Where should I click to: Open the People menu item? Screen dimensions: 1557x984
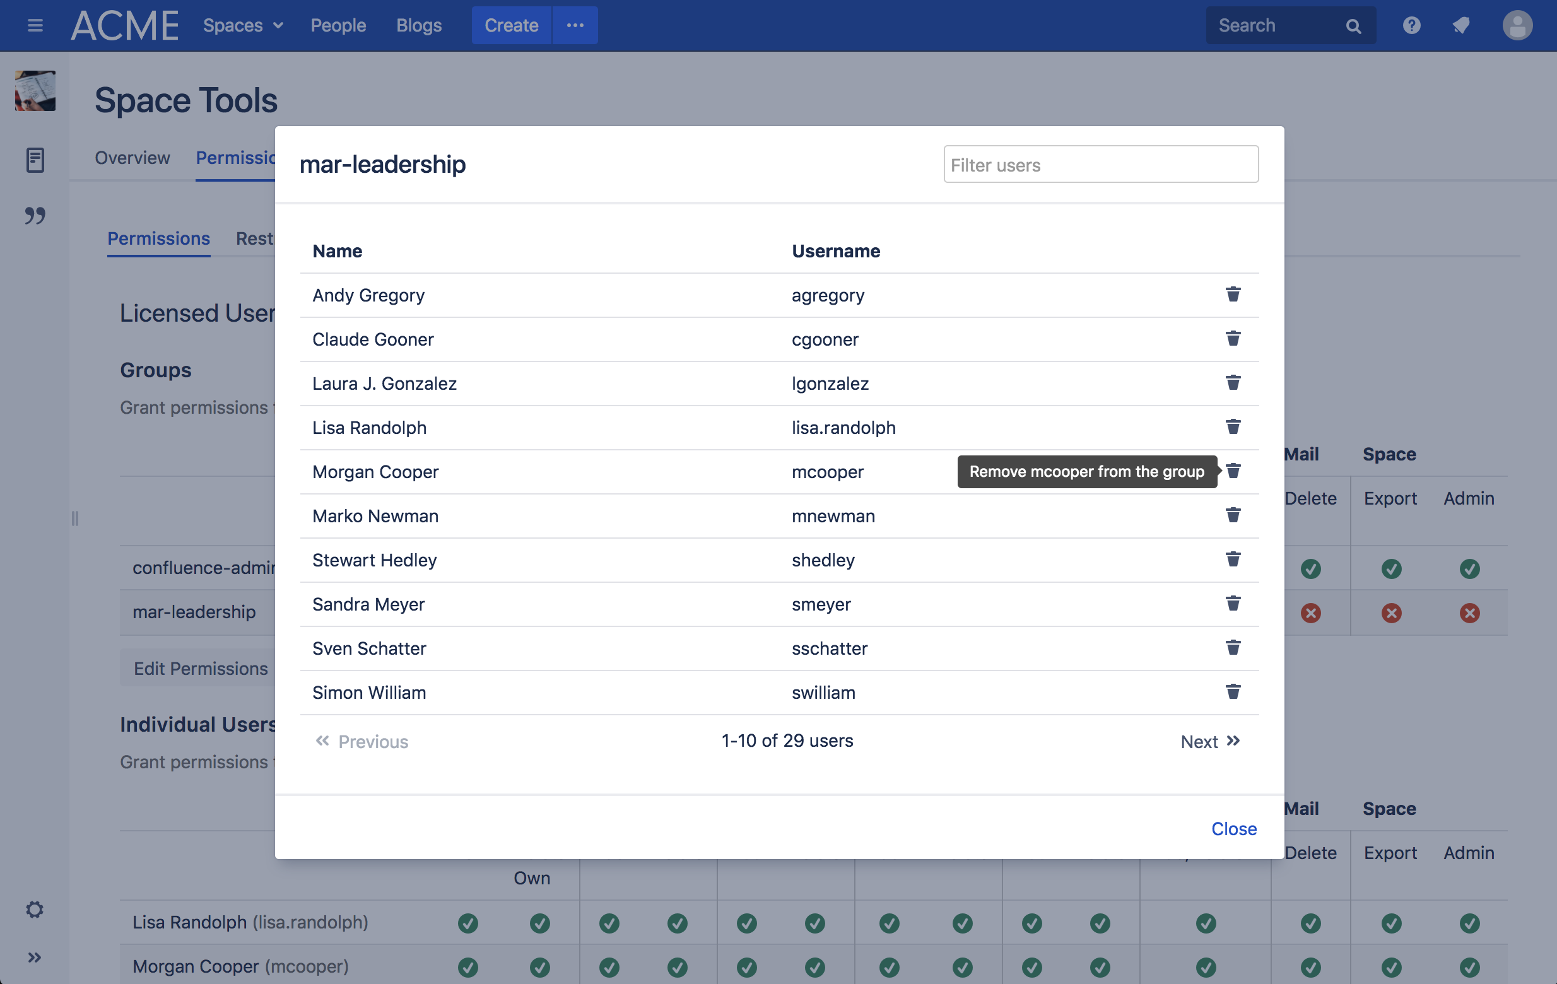(338, 26)
